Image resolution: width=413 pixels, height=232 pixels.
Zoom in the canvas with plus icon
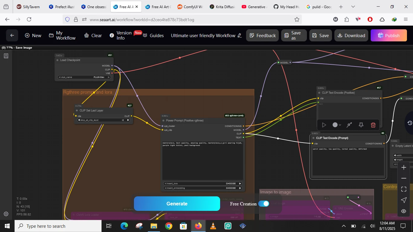click(404, 168)
